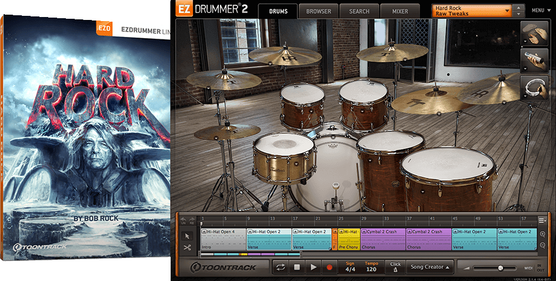Click the tambourine percussion pad
The image size is (556, 281).
pos(534,88)
